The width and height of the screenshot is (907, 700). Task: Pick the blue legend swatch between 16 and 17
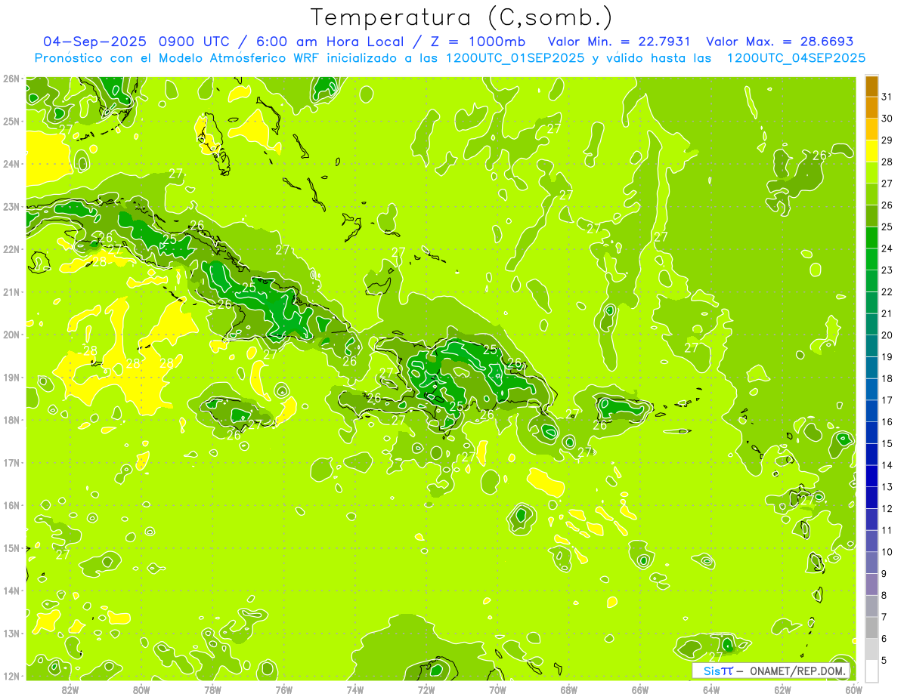pyautogui.click(x=871, y=411)
